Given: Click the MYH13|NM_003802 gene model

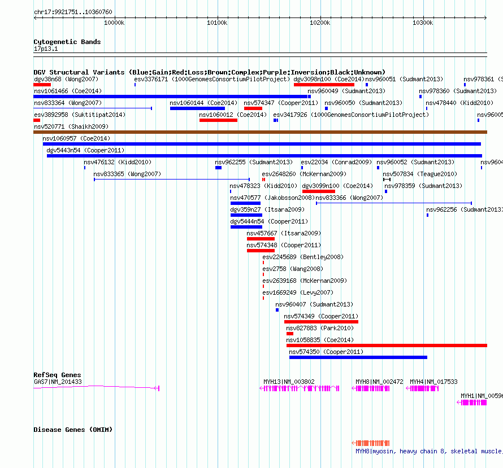Looking at the screenshot, I should tap(300, 388).
